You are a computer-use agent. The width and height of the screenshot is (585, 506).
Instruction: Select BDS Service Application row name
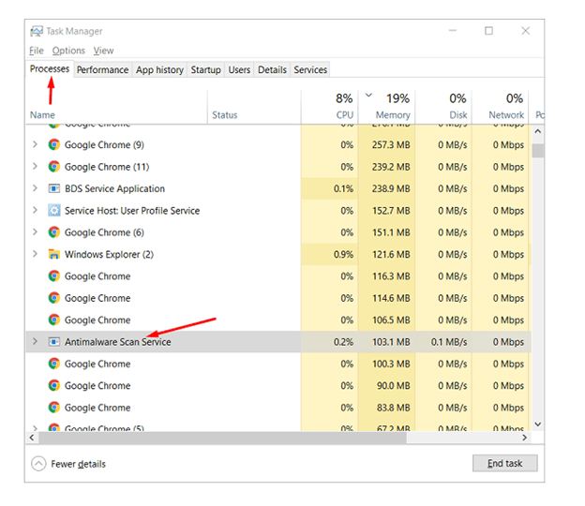point(114,188)
